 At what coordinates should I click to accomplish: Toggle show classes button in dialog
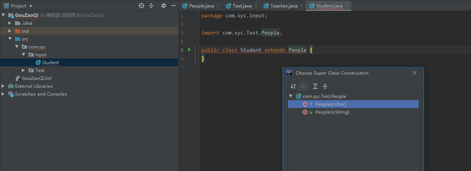pos(303,86)
